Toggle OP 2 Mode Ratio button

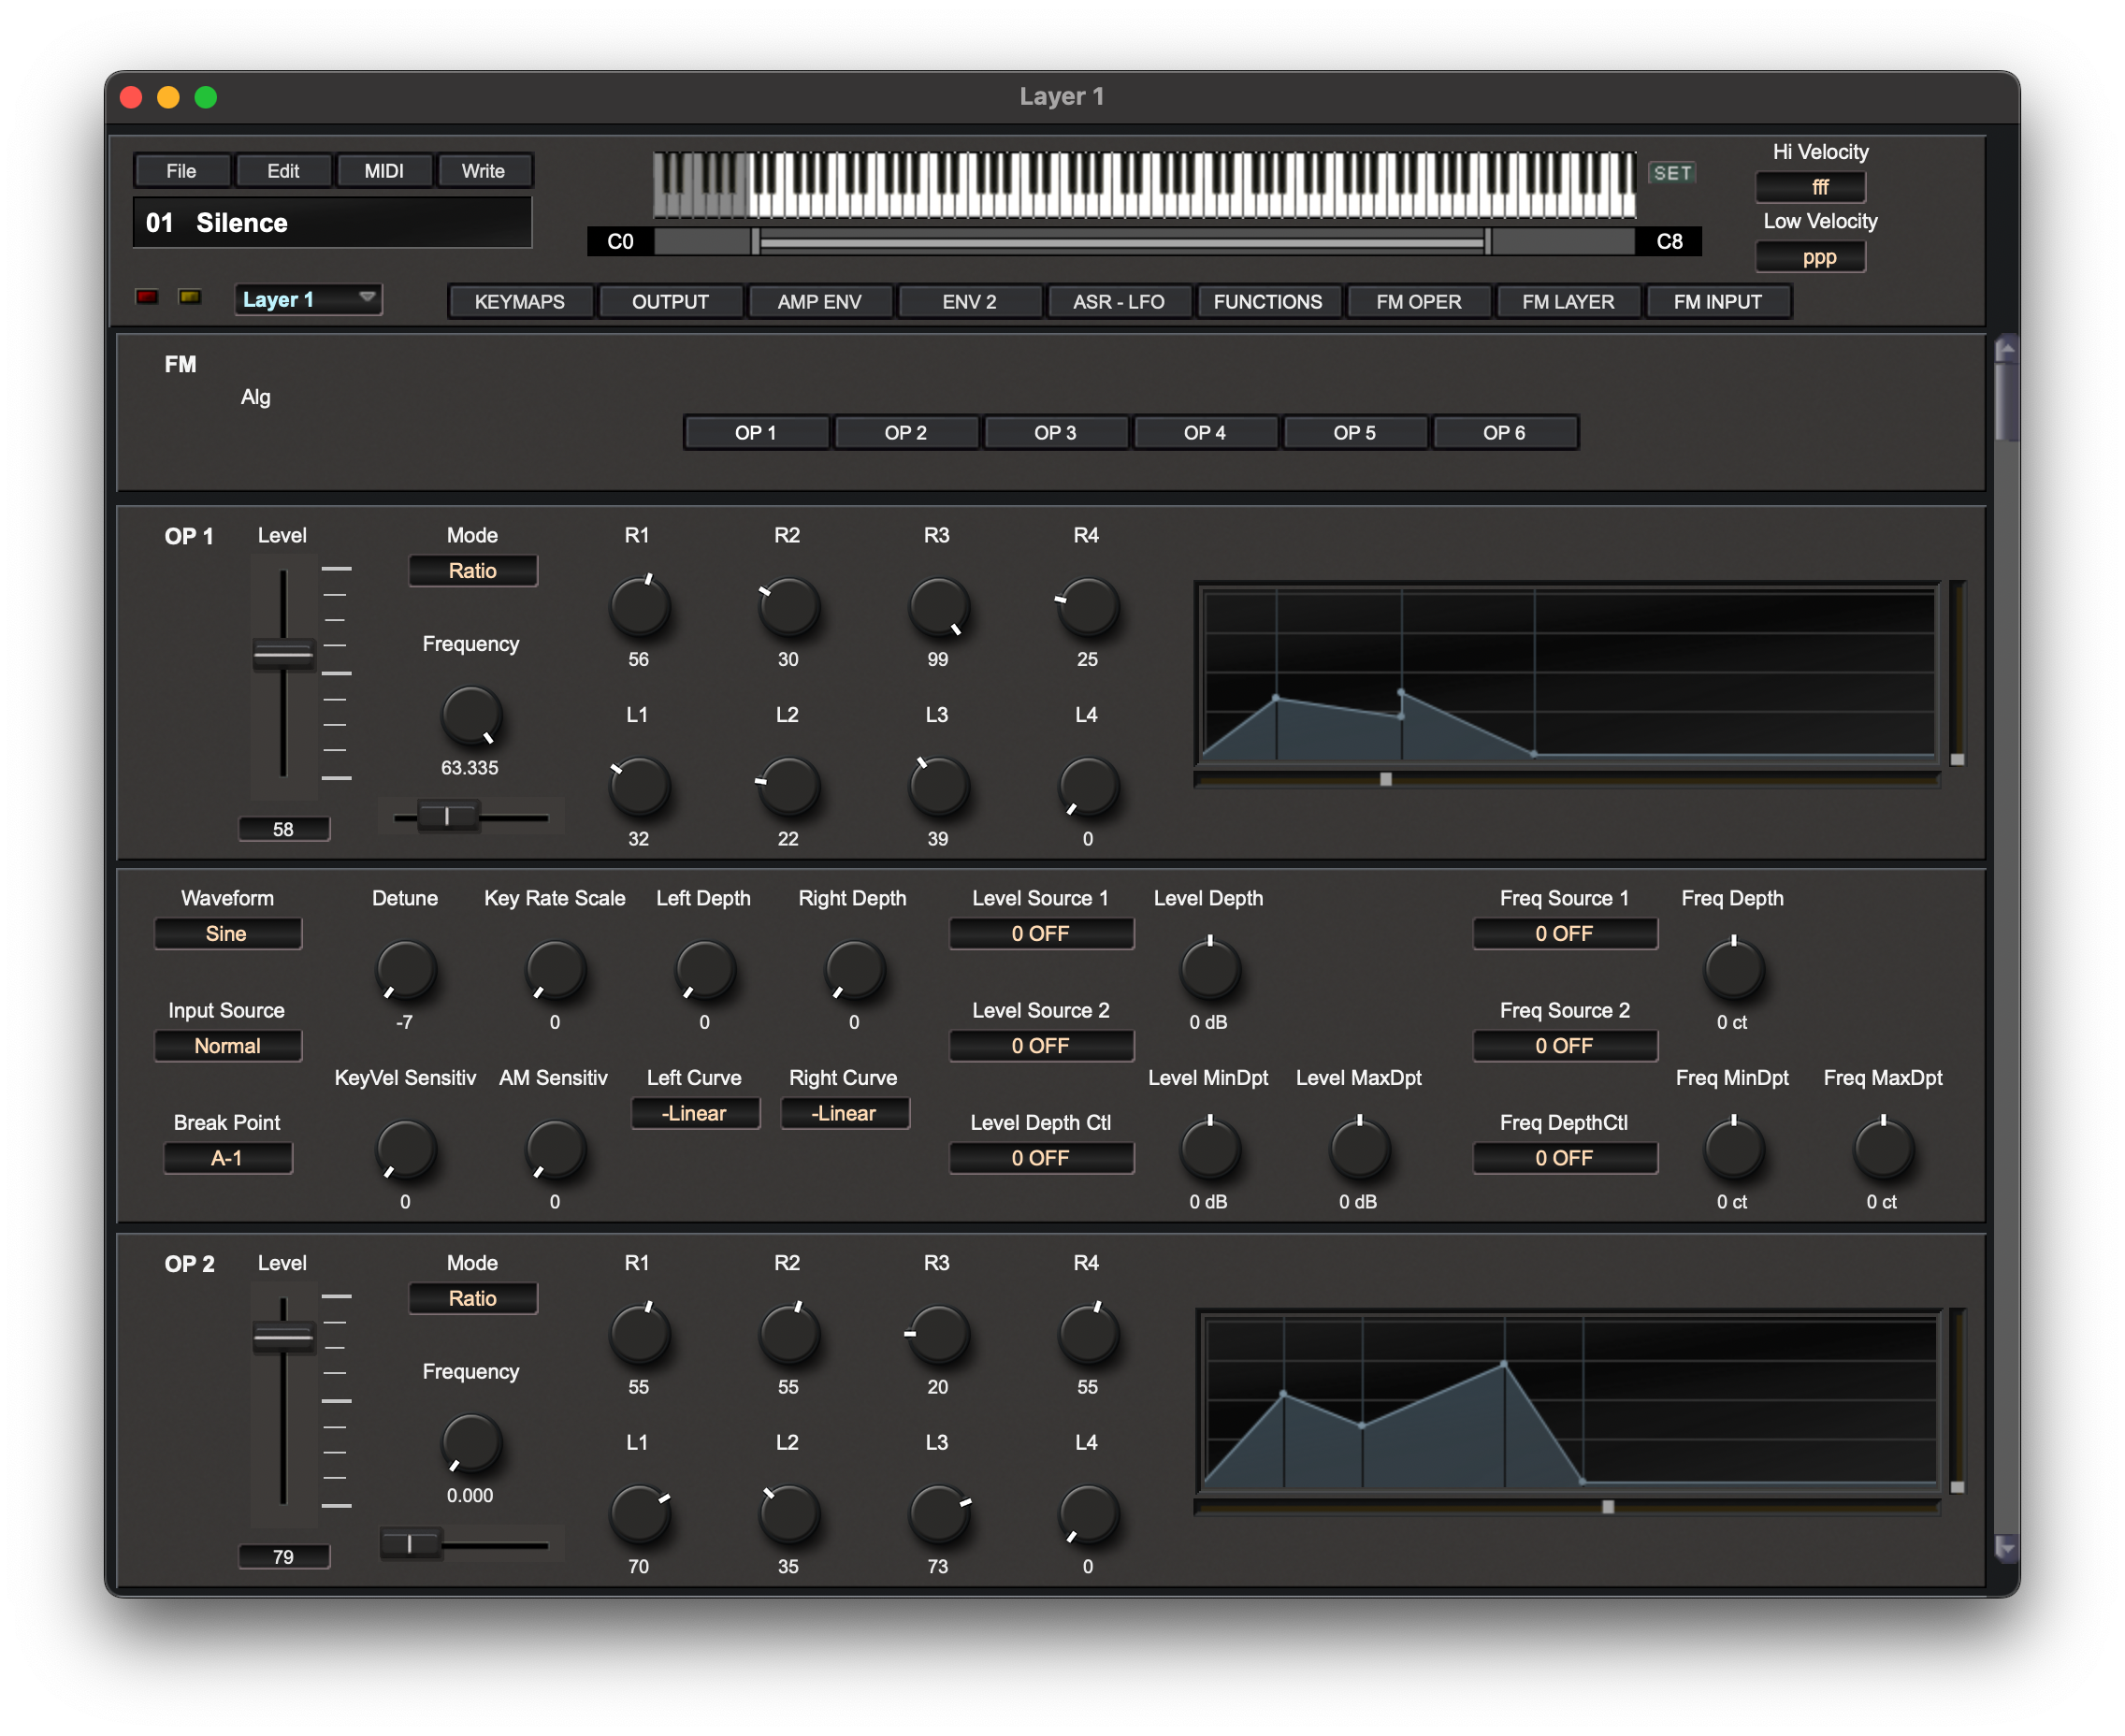[472, 1298]
